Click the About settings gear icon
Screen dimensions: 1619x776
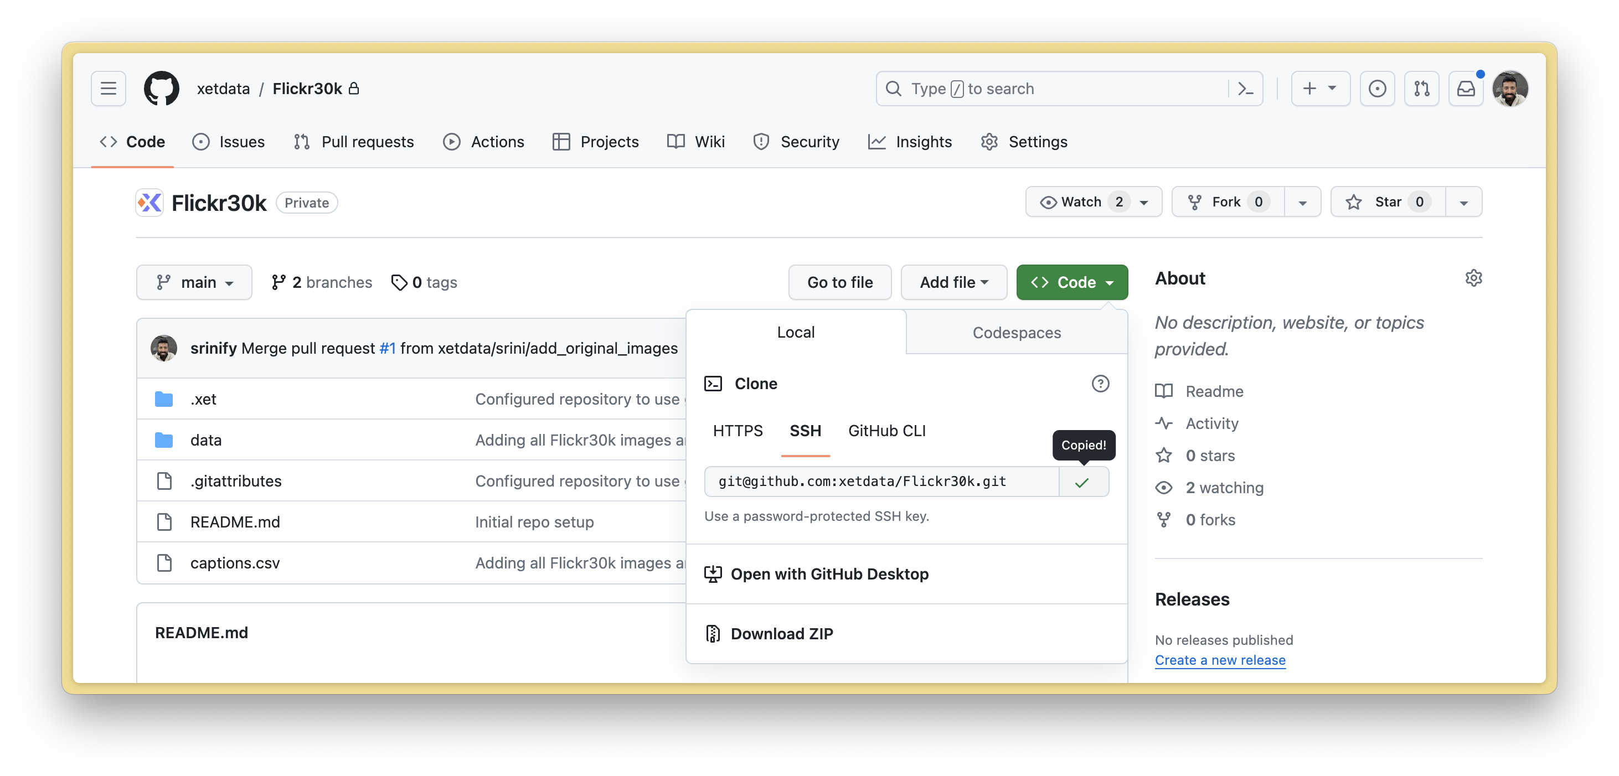(1473, 278)
